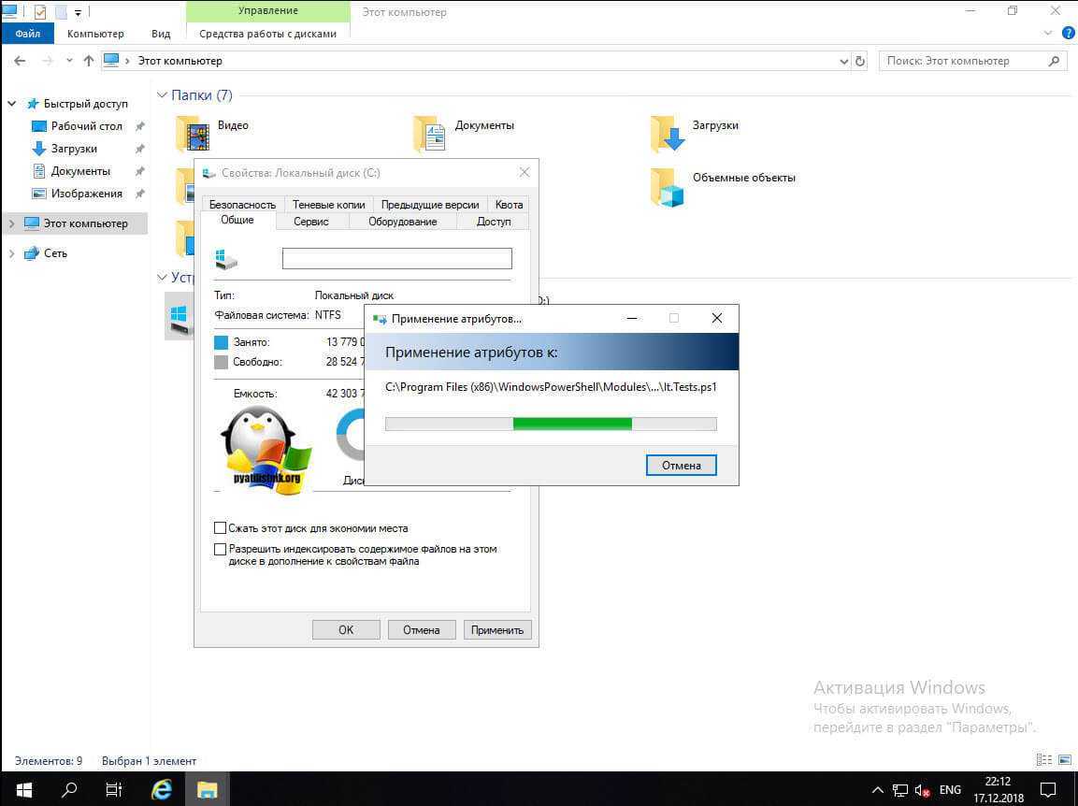Click the search magnifier in Explorer
The height and width of the screenshot is (806, 1078).
pos(1054,61)
